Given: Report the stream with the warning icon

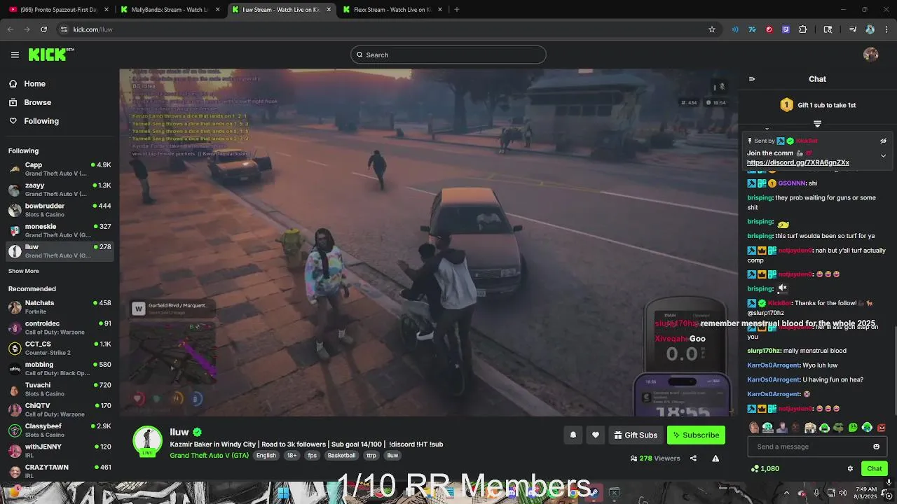Looking at the screenshot, I should point(715,458).
